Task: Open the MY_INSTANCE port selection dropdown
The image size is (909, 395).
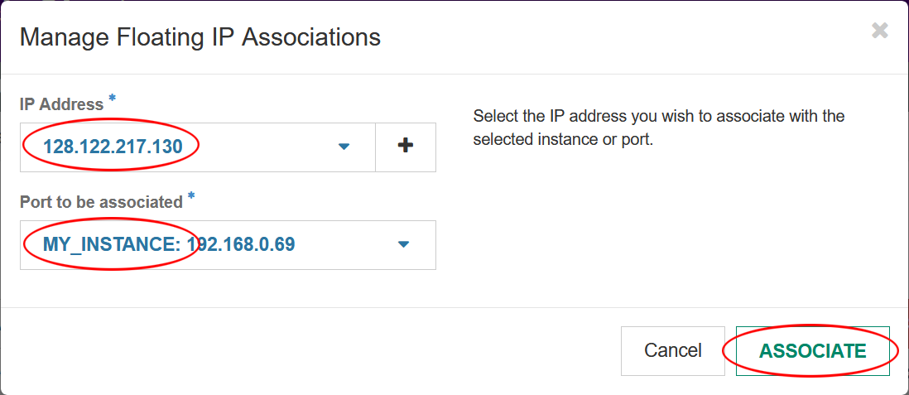Action: coord(228,244)
